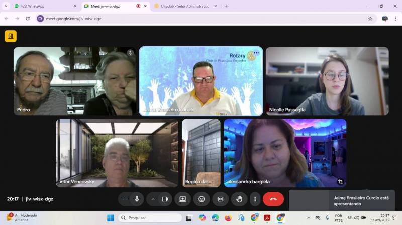The width and height of the screenshot is (402, 225).
Task: Expand video settings chevron beside camera
Action: coord(153,199)
